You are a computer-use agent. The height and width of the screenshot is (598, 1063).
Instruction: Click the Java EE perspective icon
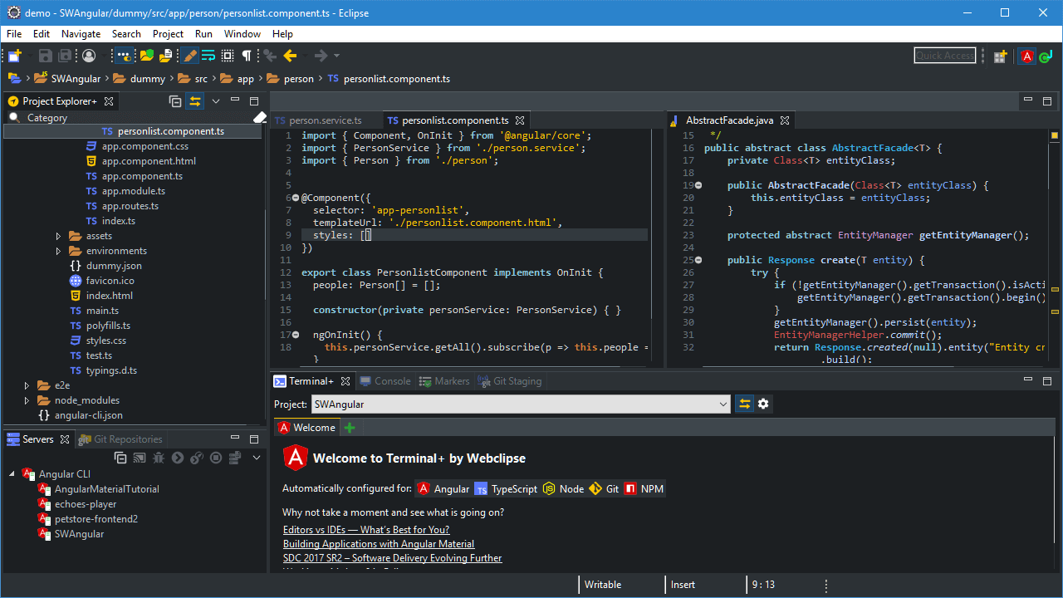pyautogui.click(x=1044, y=56)
